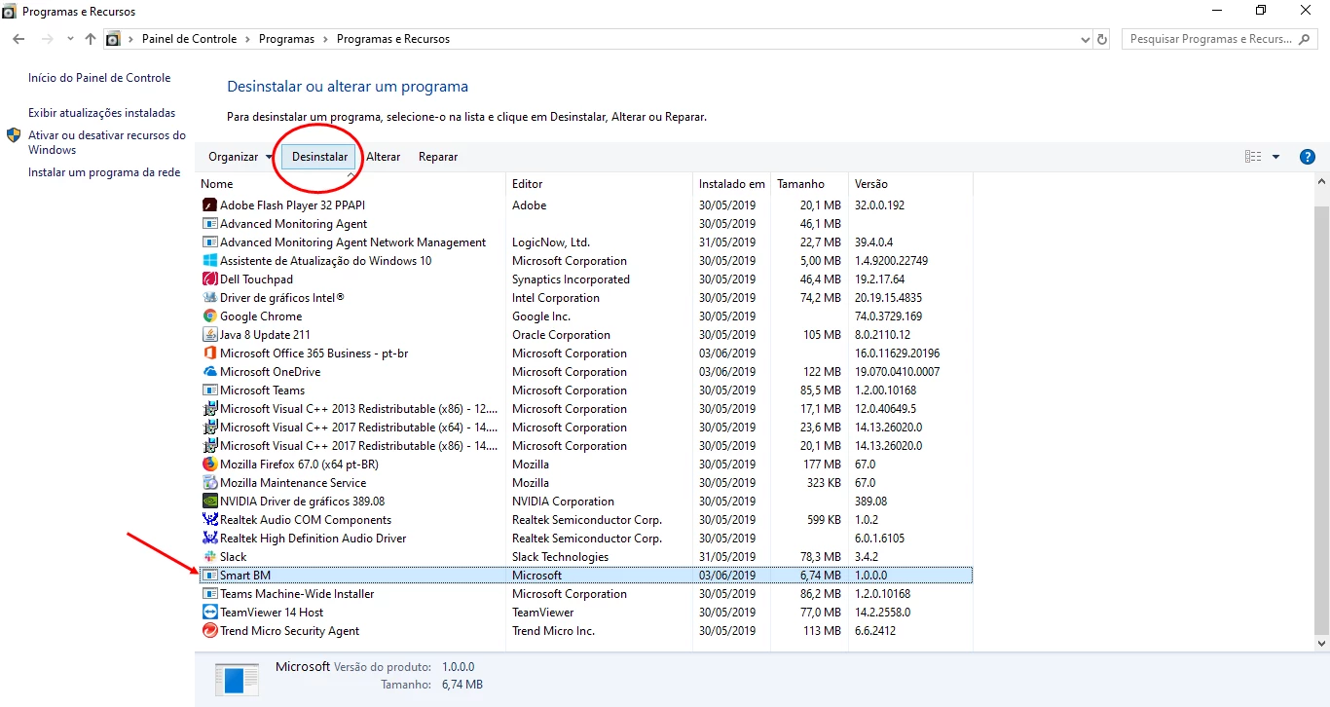
Task: Expand the address bar history dropdown
Action: coord(1086,40)
